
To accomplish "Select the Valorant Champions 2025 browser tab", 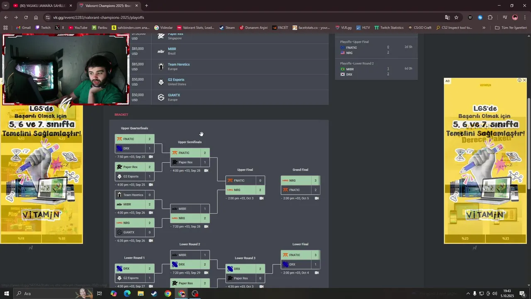I will click(x=108, y=6).
